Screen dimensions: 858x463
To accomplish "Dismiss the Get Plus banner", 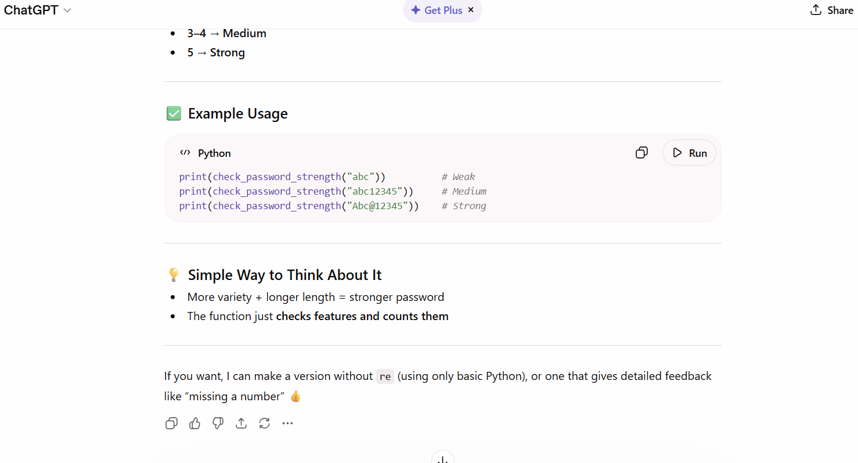I will point(471,10).
